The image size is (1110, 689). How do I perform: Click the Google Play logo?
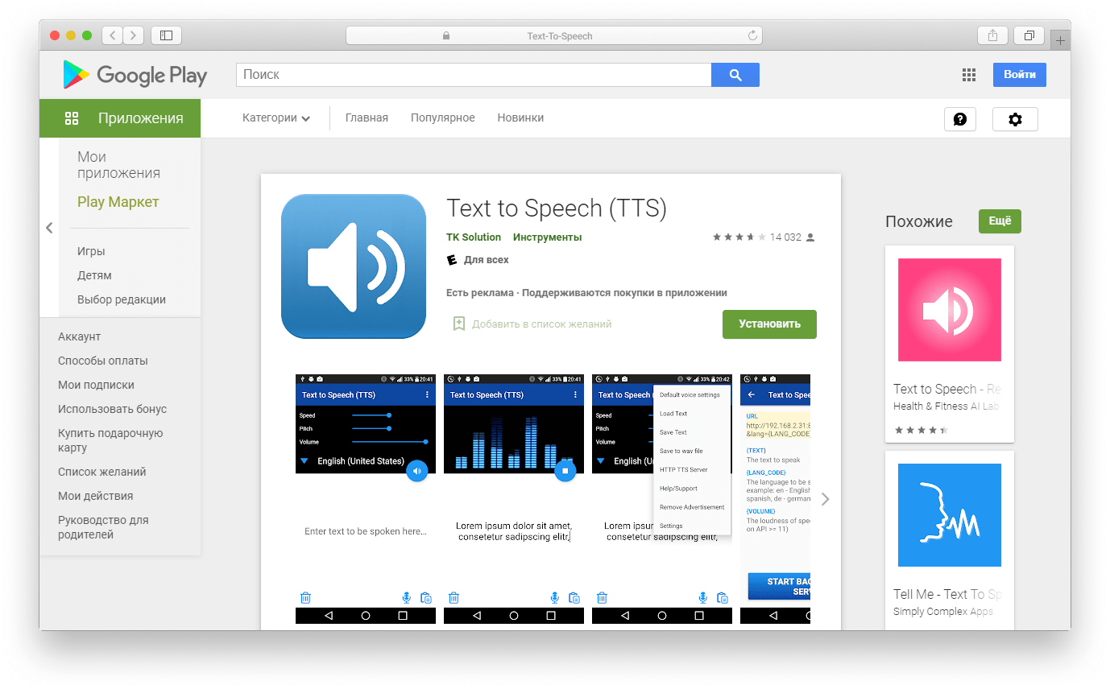[x=135, y=75]
